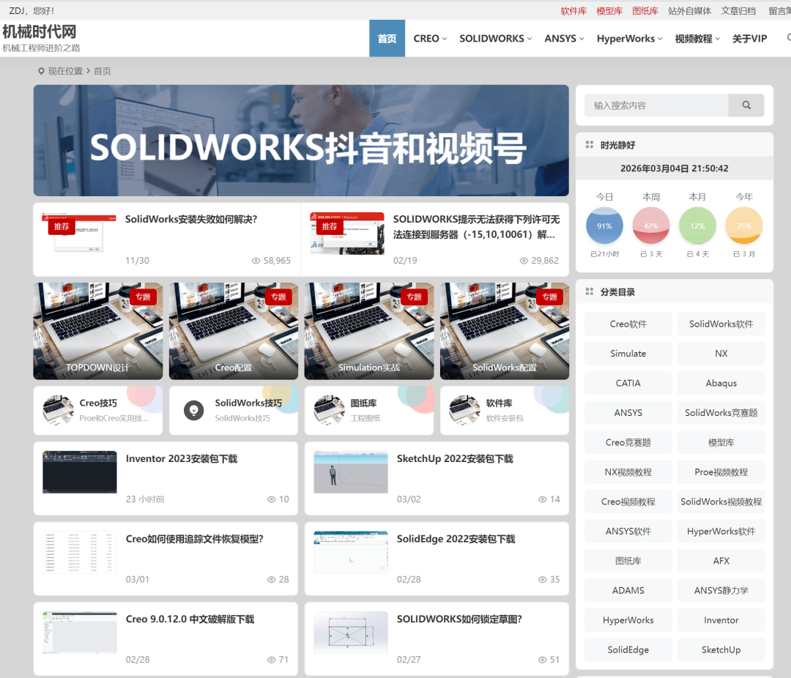
Task: Open Creo如何使用追踪文件恢复模型 post
Action: 195,539
